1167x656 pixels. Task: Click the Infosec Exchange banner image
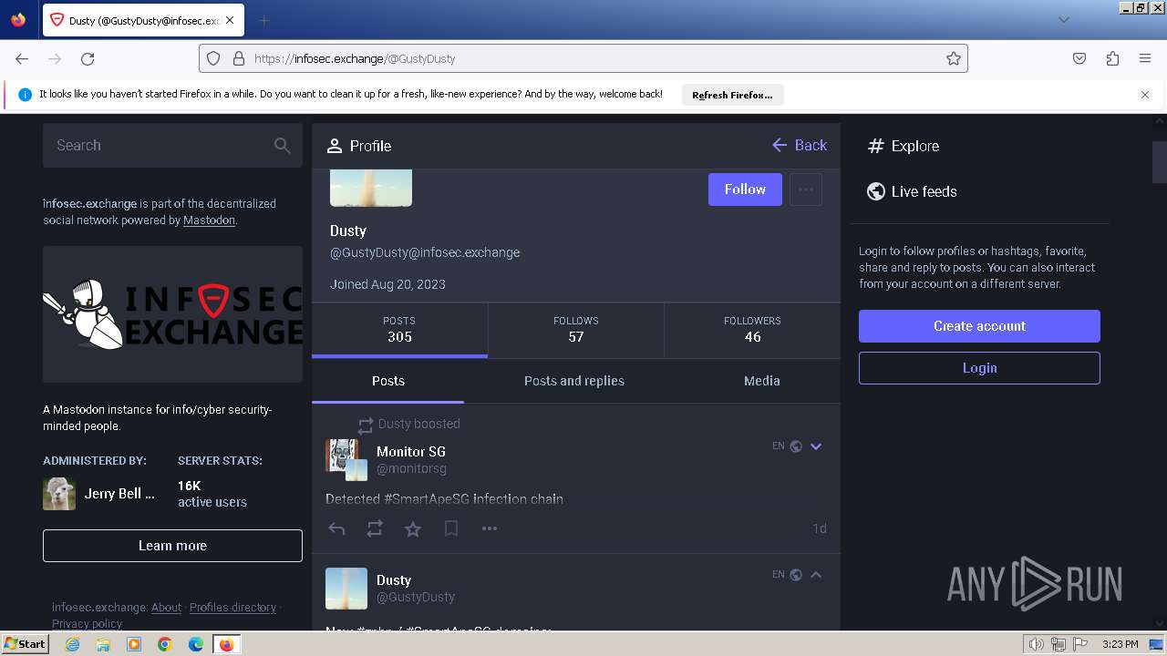tap(172, 314)
